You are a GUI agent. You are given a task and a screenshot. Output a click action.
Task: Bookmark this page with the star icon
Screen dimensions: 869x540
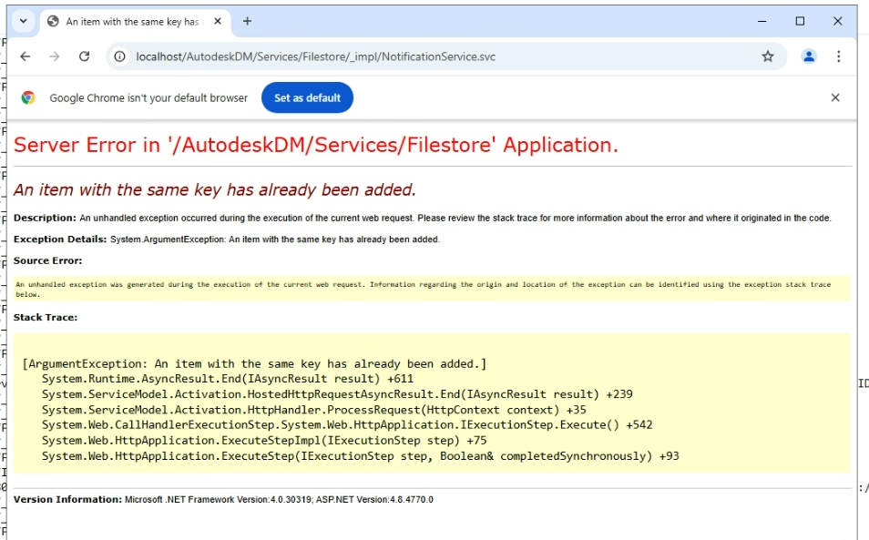point(768,56)
